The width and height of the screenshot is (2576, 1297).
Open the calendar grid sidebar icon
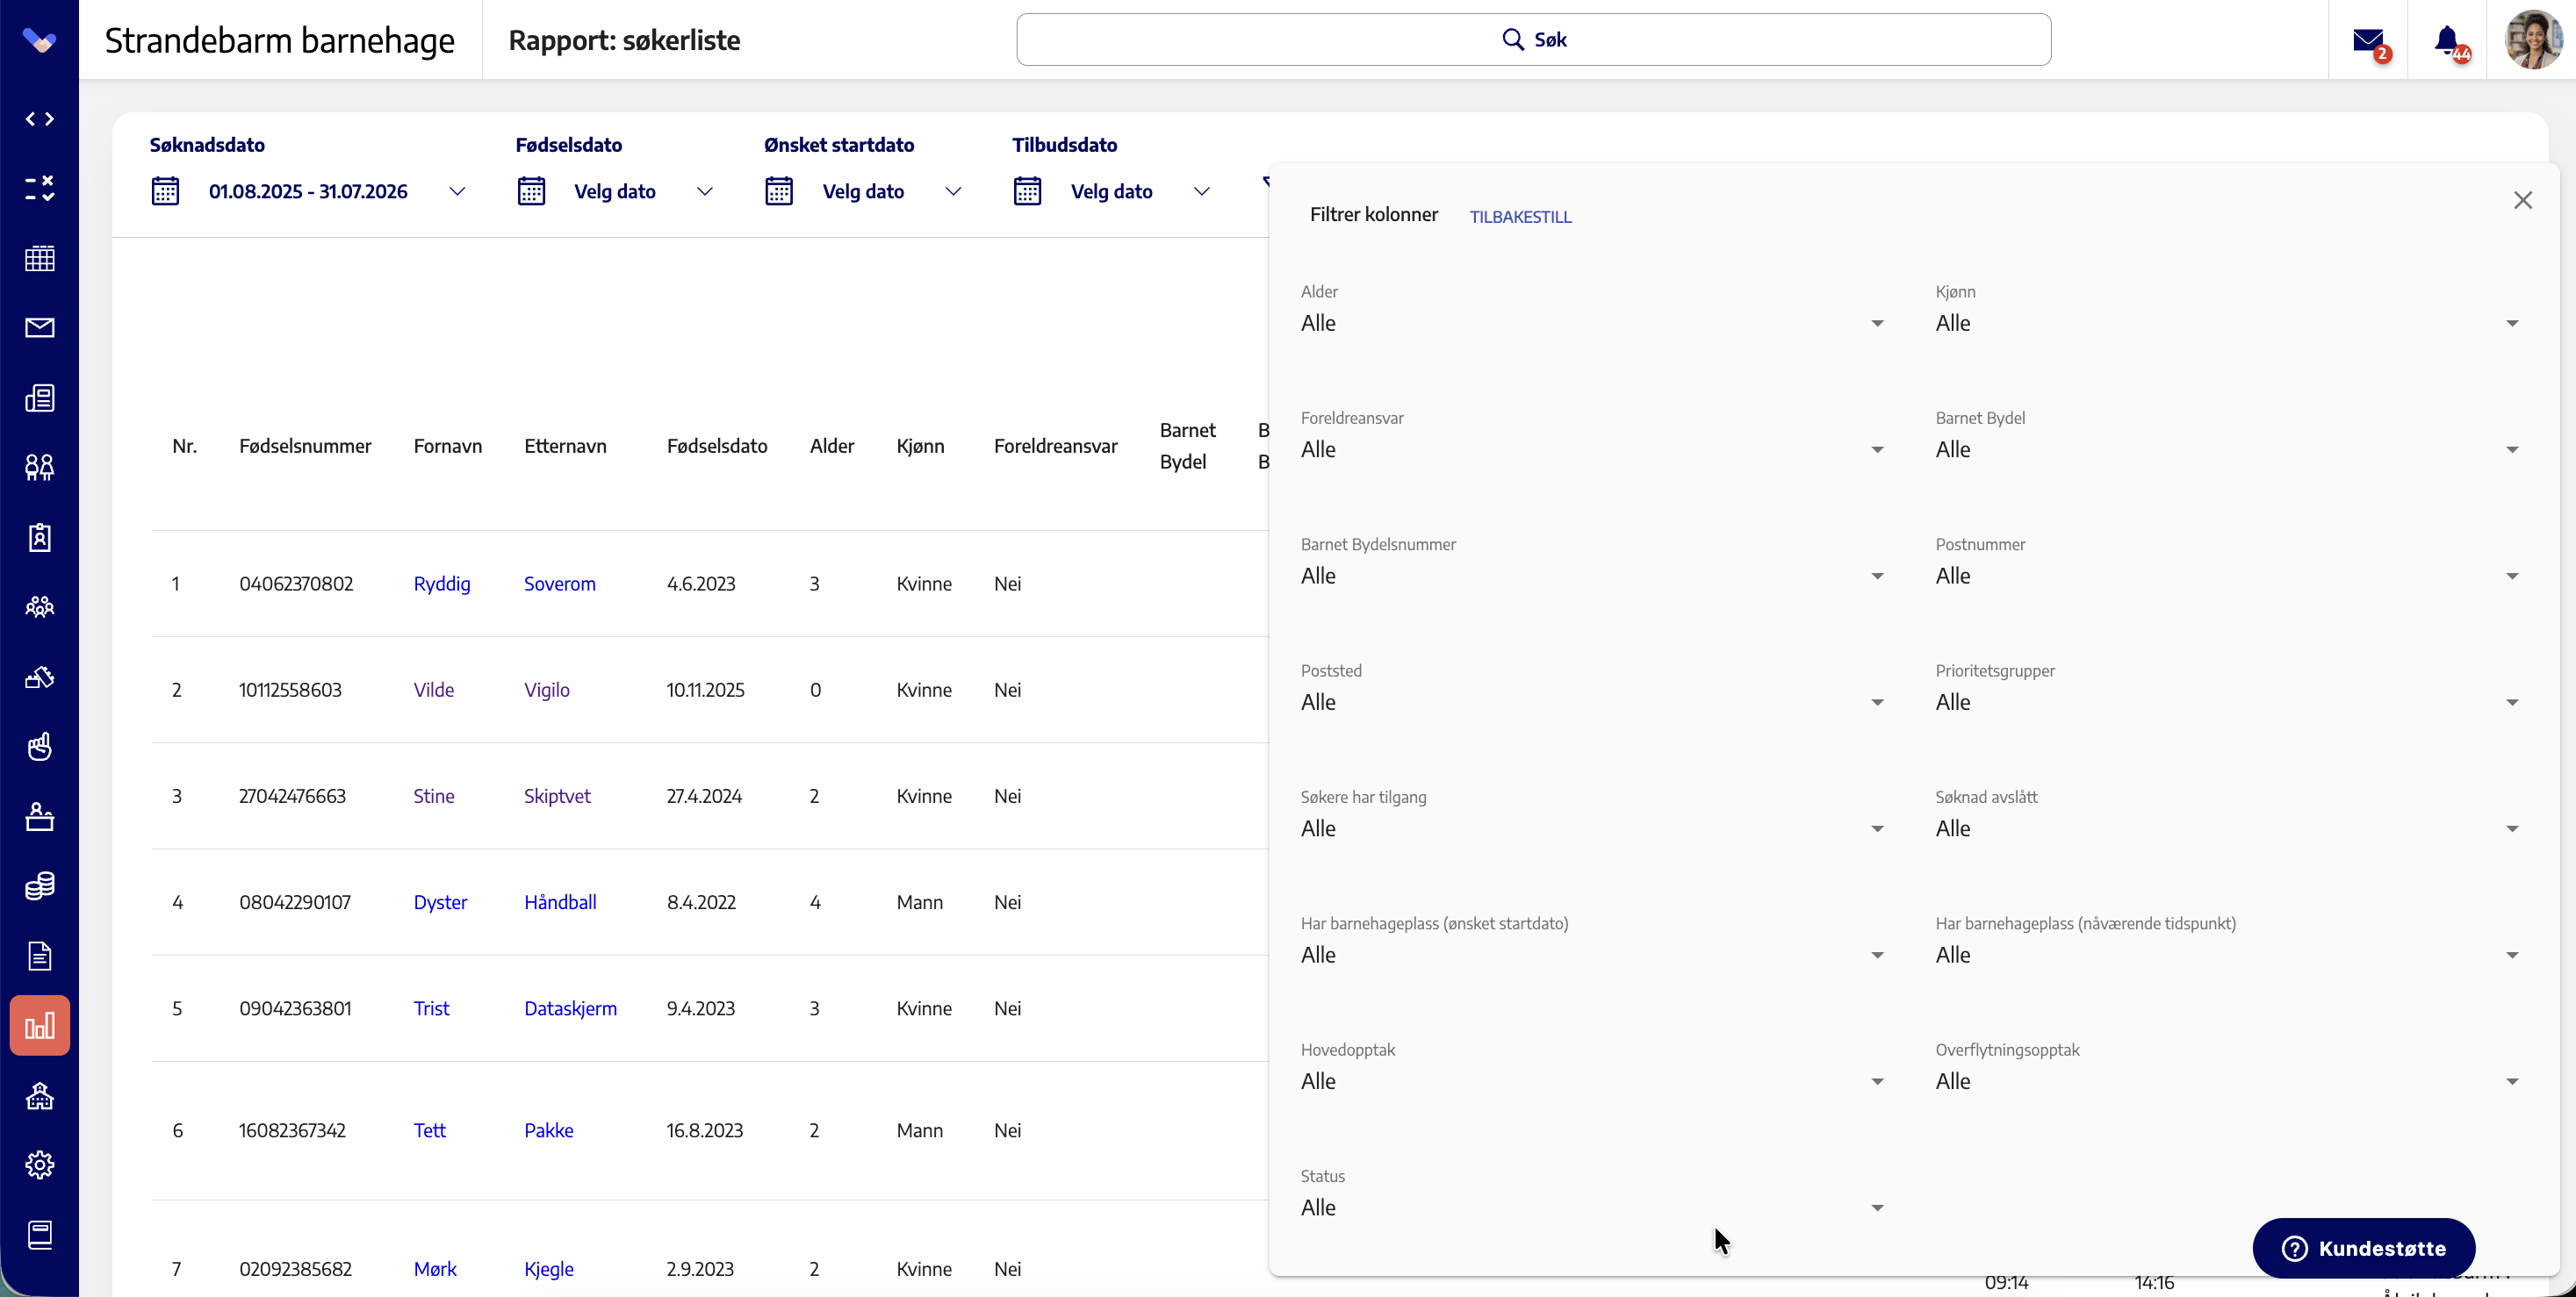point(40,259)
